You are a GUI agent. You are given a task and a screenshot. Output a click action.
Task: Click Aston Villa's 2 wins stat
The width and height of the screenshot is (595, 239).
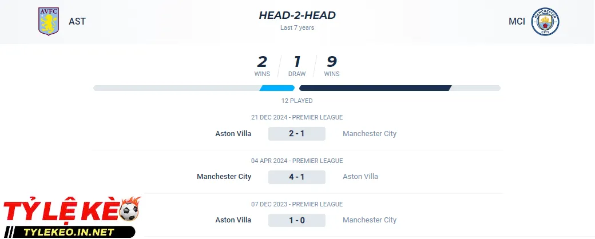[262, 66]
